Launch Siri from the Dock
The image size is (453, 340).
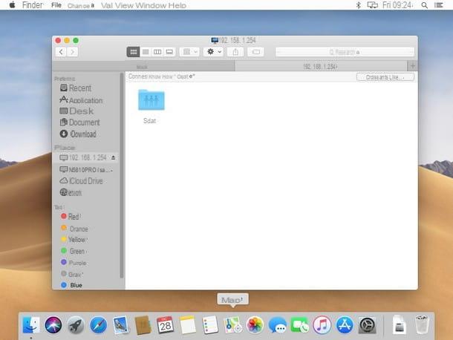(x=53, y=324)
